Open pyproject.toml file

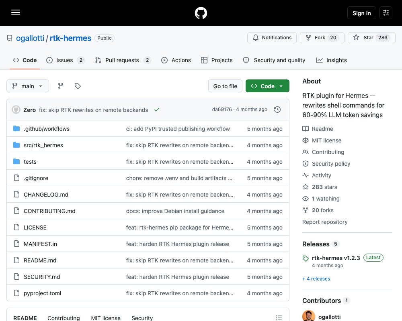pyautogui.click(x=42, y=293)
